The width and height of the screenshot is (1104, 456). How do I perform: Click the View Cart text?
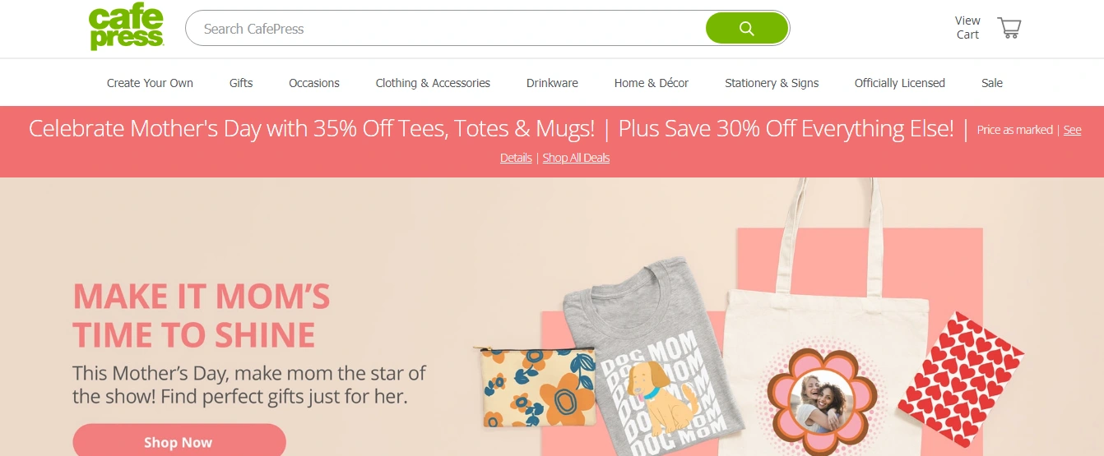pyautogui.click(x=967, y=28)
